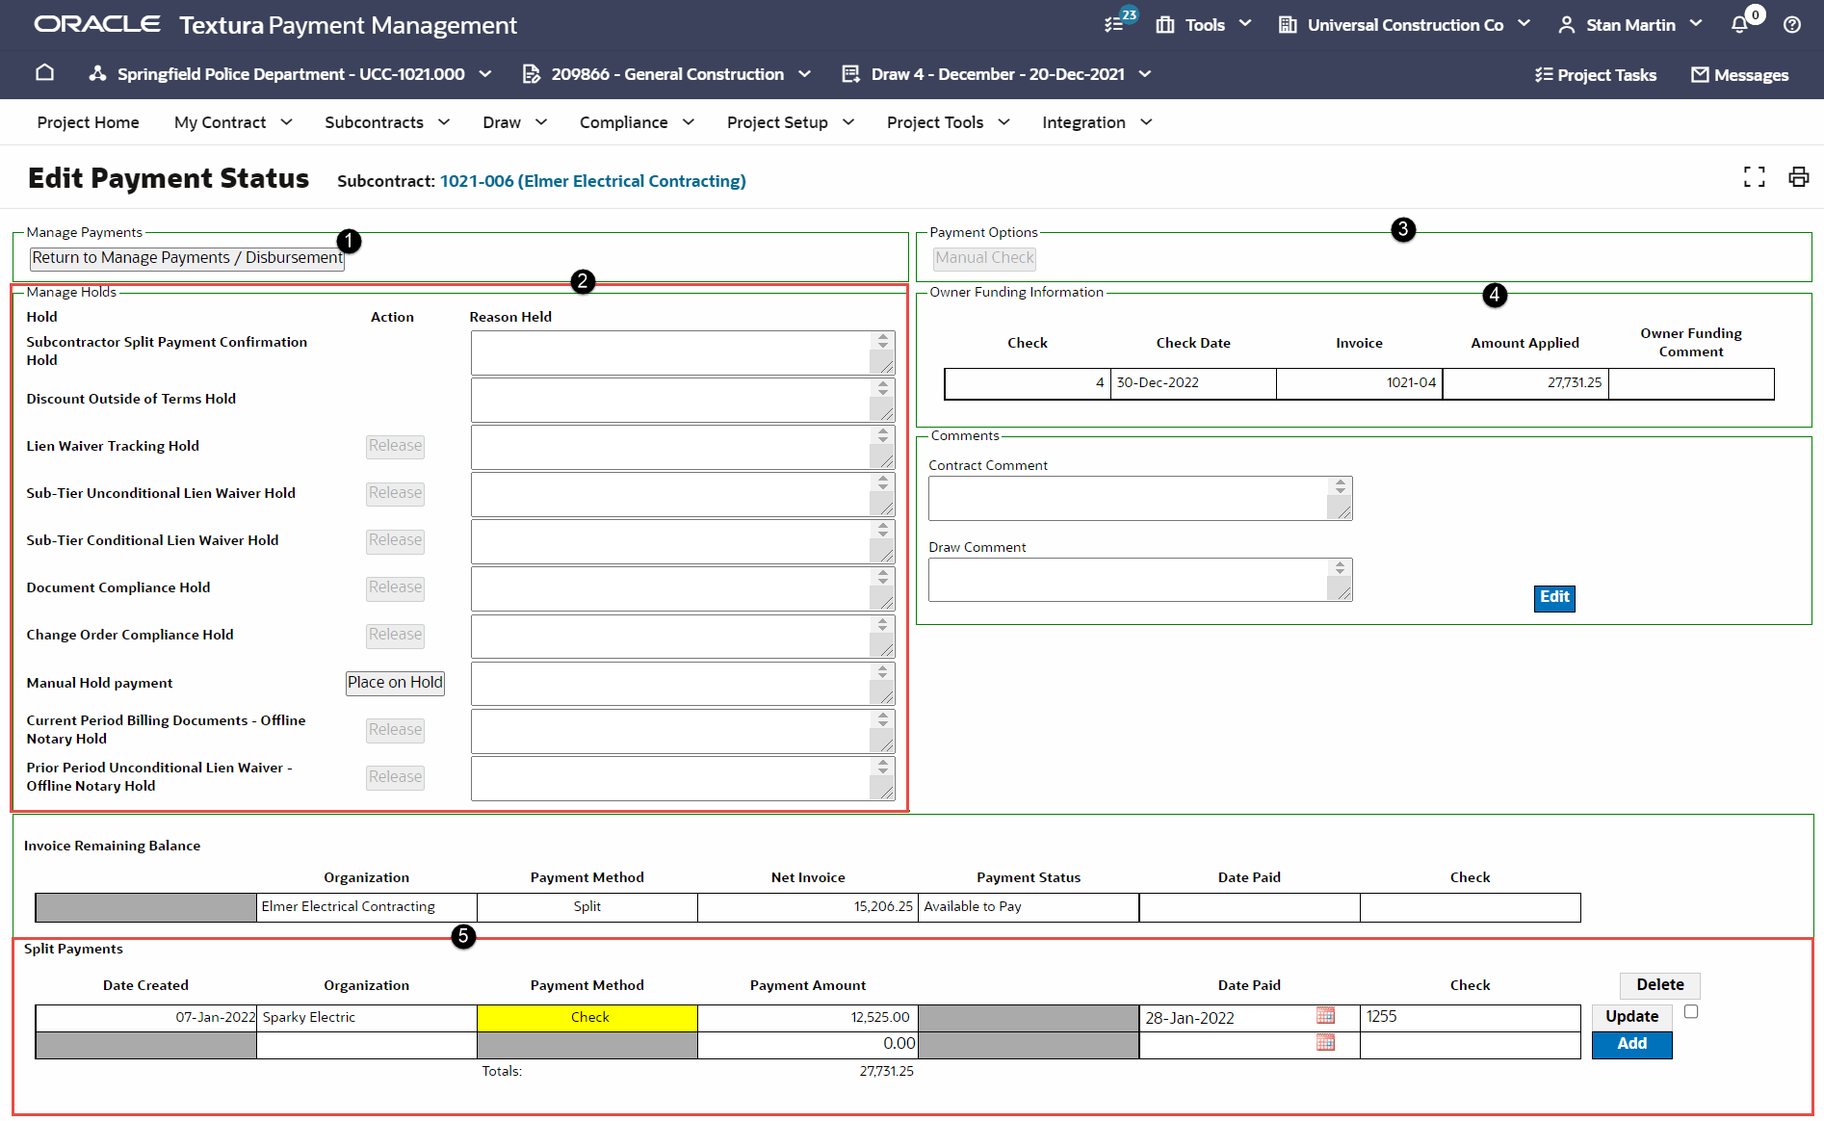
Task: Release Prior Period Unconditional Lien Waiver hold
Action: (x=395, y=777)
